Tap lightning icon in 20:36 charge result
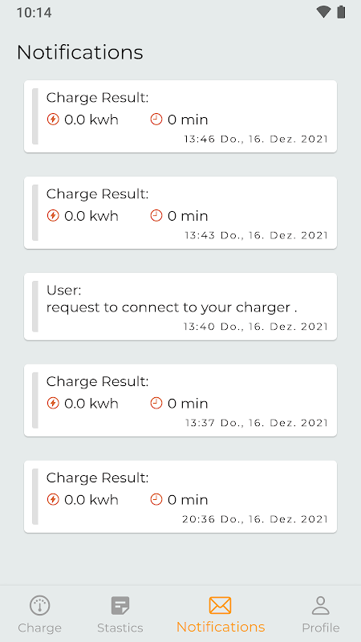Viewport: 361px width, 642px height. tap(53, 499)
